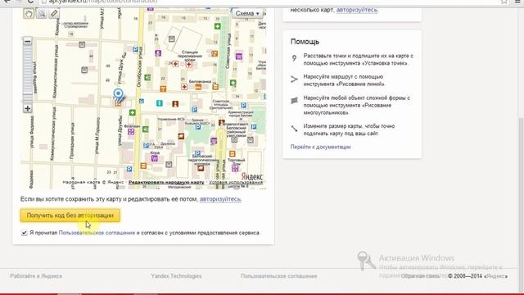
Task: Open Перейти к документации link
Action: point(320,147)
